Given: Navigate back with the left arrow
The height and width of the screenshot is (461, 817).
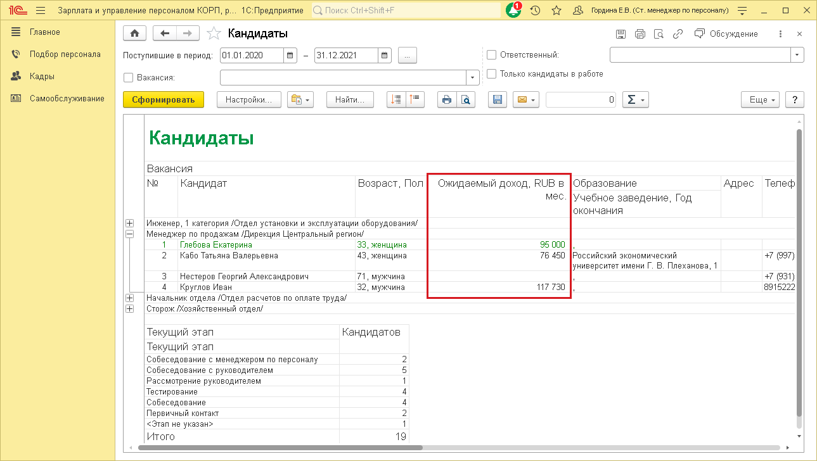Looking at the screenshot, I should [165, 34].
